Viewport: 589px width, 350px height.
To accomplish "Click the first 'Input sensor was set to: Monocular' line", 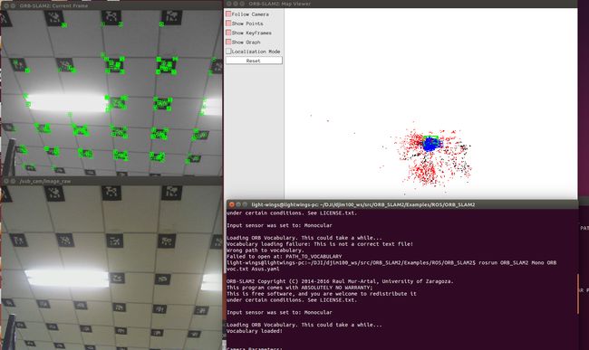I will click(279, 225).
